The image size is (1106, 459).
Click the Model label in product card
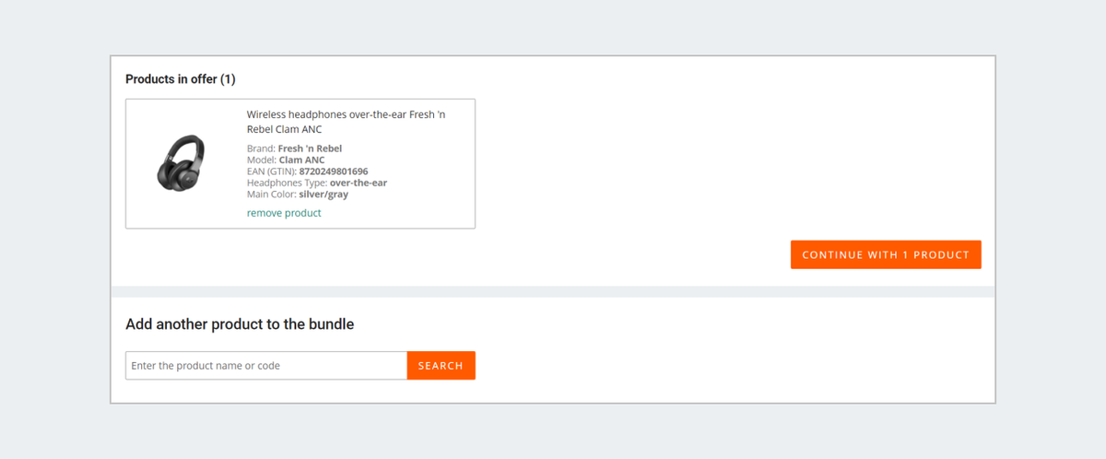[262, 160]
